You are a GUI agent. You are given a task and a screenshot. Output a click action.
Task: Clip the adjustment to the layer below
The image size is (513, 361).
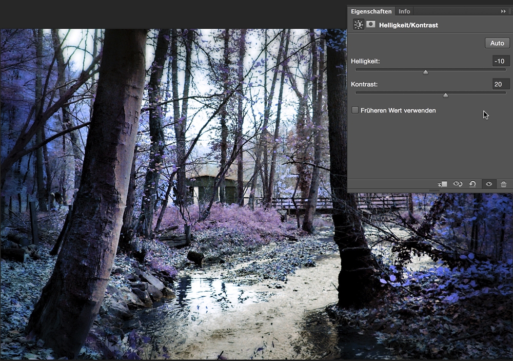click(x=443, y=184)
